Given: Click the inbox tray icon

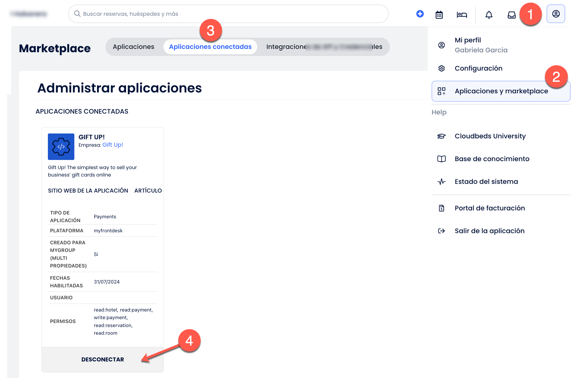Looking at the screenshot, I should click(x=511, y=15).
